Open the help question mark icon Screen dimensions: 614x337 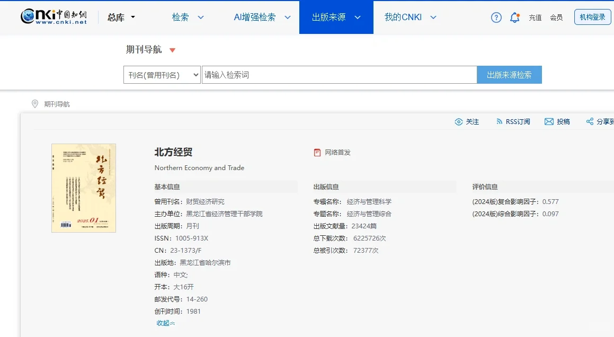click(496, 17)
